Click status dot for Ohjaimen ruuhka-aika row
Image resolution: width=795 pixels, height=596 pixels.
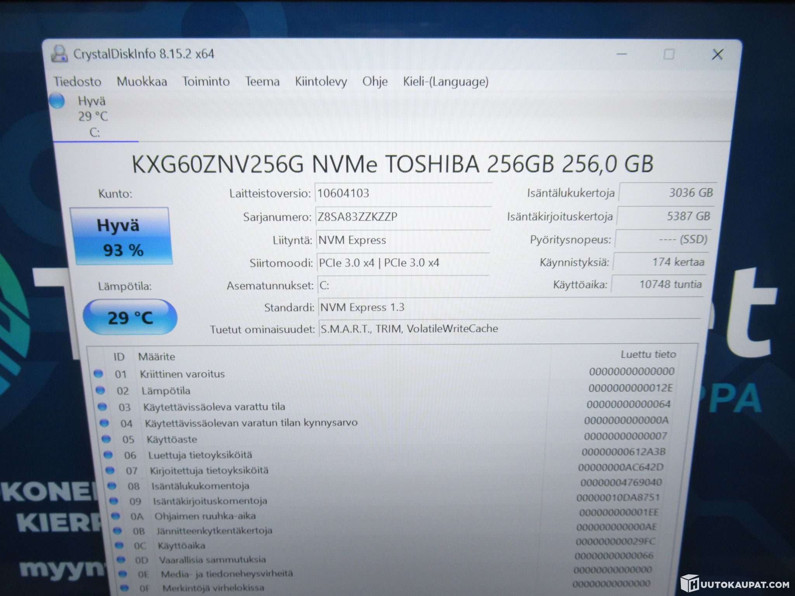click(x=115, y=516)
